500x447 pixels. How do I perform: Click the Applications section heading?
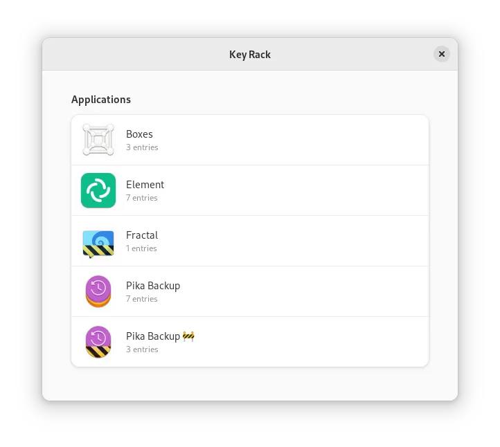(101, 100)
